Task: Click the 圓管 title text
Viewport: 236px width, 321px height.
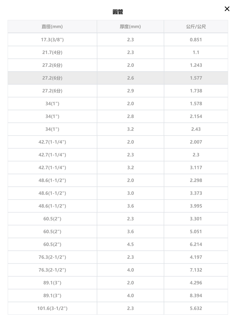Action: pos(118,12)
